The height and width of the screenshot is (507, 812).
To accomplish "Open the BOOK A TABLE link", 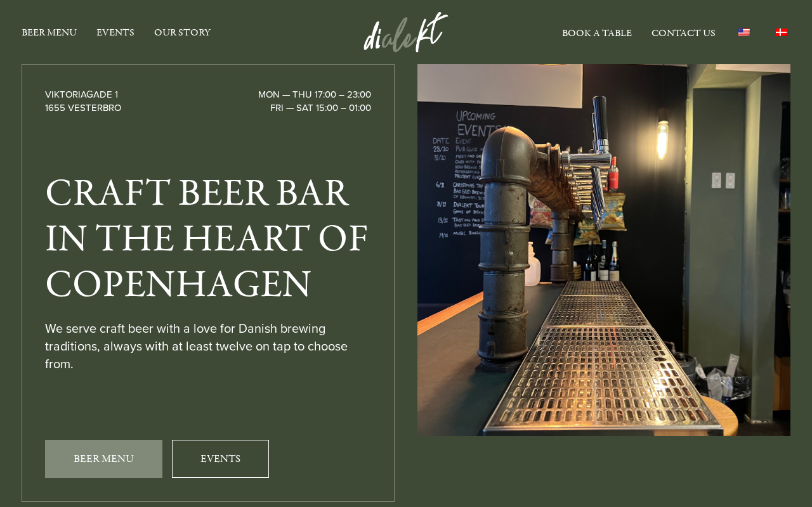I will pos(597,33).
